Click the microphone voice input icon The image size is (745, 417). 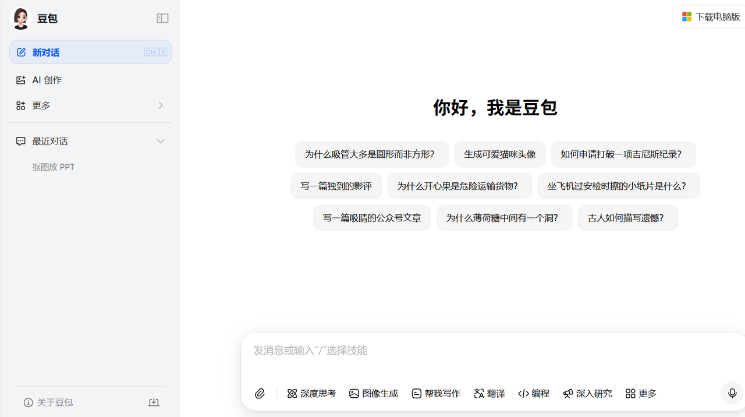tap(732, 394)
